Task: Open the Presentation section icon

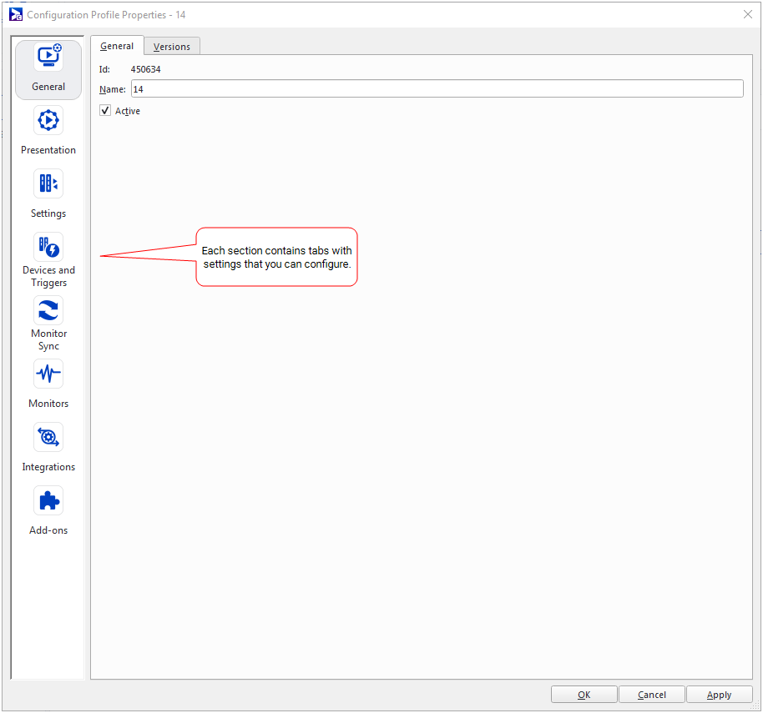Action: [48, 121]
